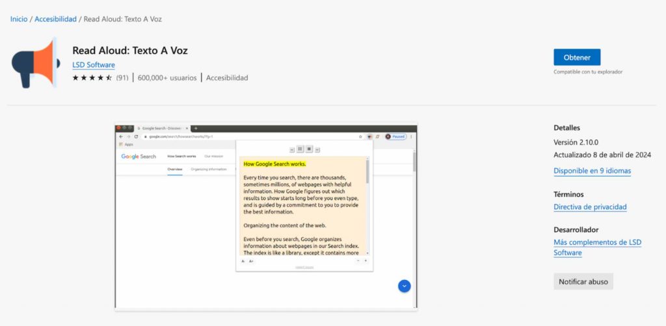Screen dimensions: 666x326
Task: Click the extension preview screenshot thumbnail
Action: coord(266,217)
